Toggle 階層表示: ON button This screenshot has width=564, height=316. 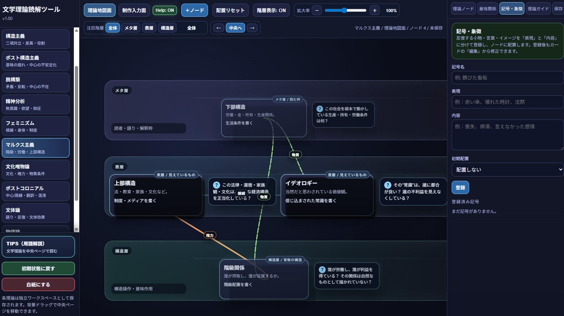pyautogui.click(x=271, y=10)
